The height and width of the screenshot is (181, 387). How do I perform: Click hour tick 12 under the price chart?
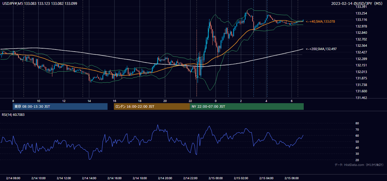pyautogui.click(x=64, y=101)
